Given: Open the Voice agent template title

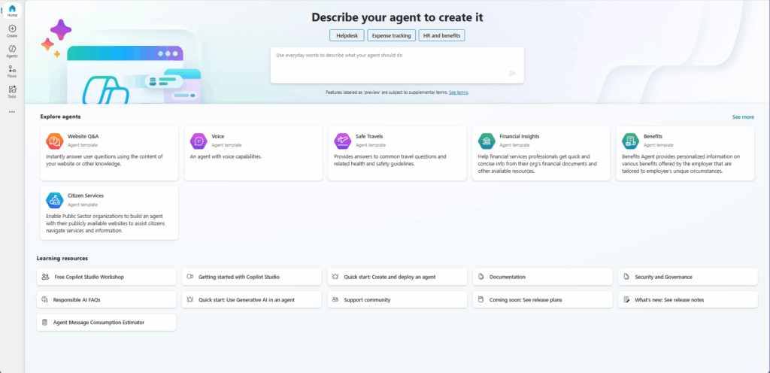Looking at the screenshot, I should click(x=218, y=136).
